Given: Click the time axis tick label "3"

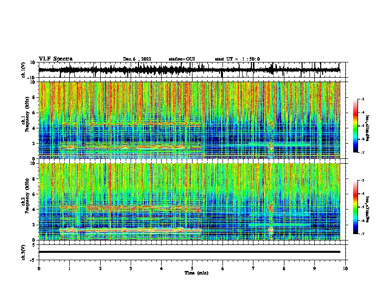Looking at the screenshot, I should (131, 269).
